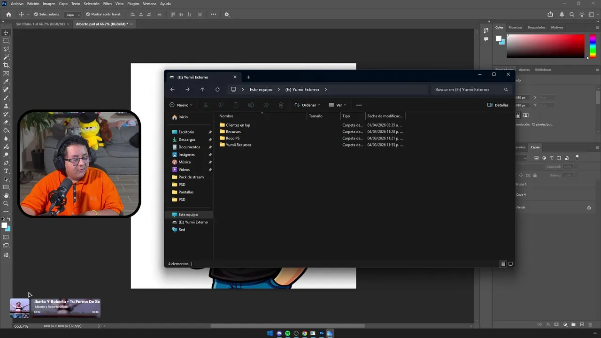Swap foreground and background colors
This screenshot has width=601, height=338.
coord(9,219)
